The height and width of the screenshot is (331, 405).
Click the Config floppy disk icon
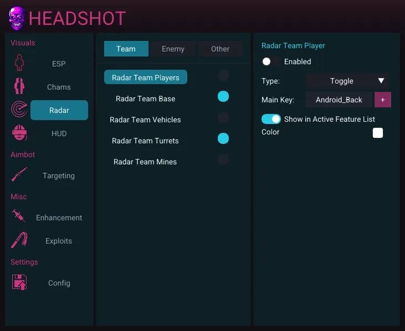tap(19, 282)
